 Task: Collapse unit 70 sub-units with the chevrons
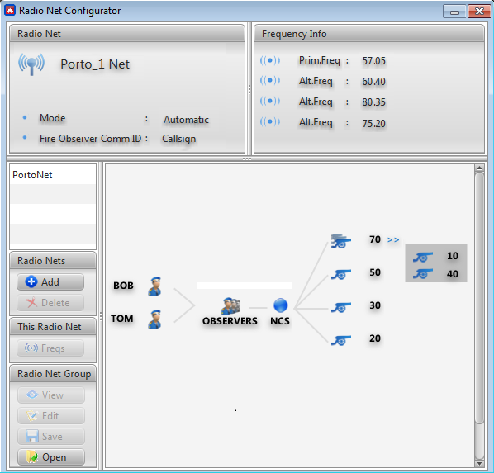pyautogui.click(x=393, y=240)
